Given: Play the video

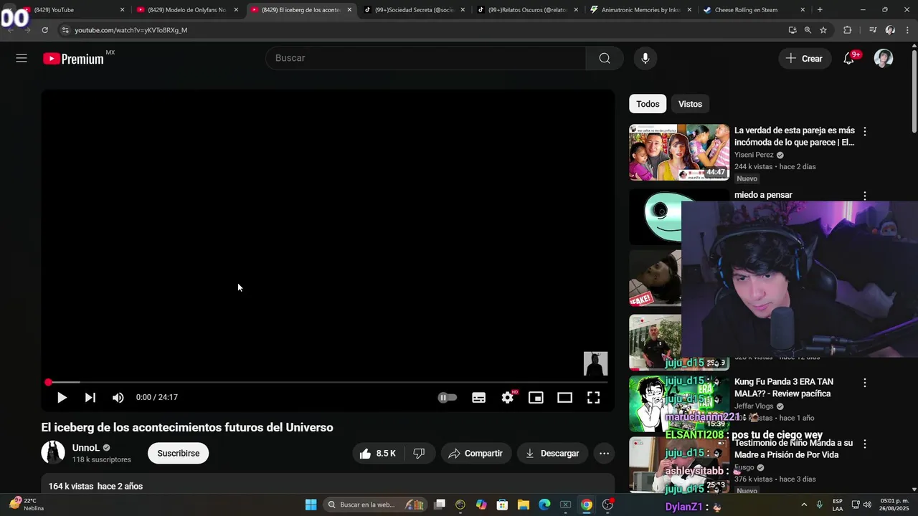Looking at the screenshot, I should pos(62,397).
